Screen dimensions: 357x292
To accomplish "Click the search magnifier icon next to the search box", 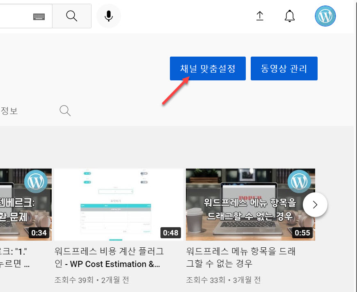I will click(71, 16).
